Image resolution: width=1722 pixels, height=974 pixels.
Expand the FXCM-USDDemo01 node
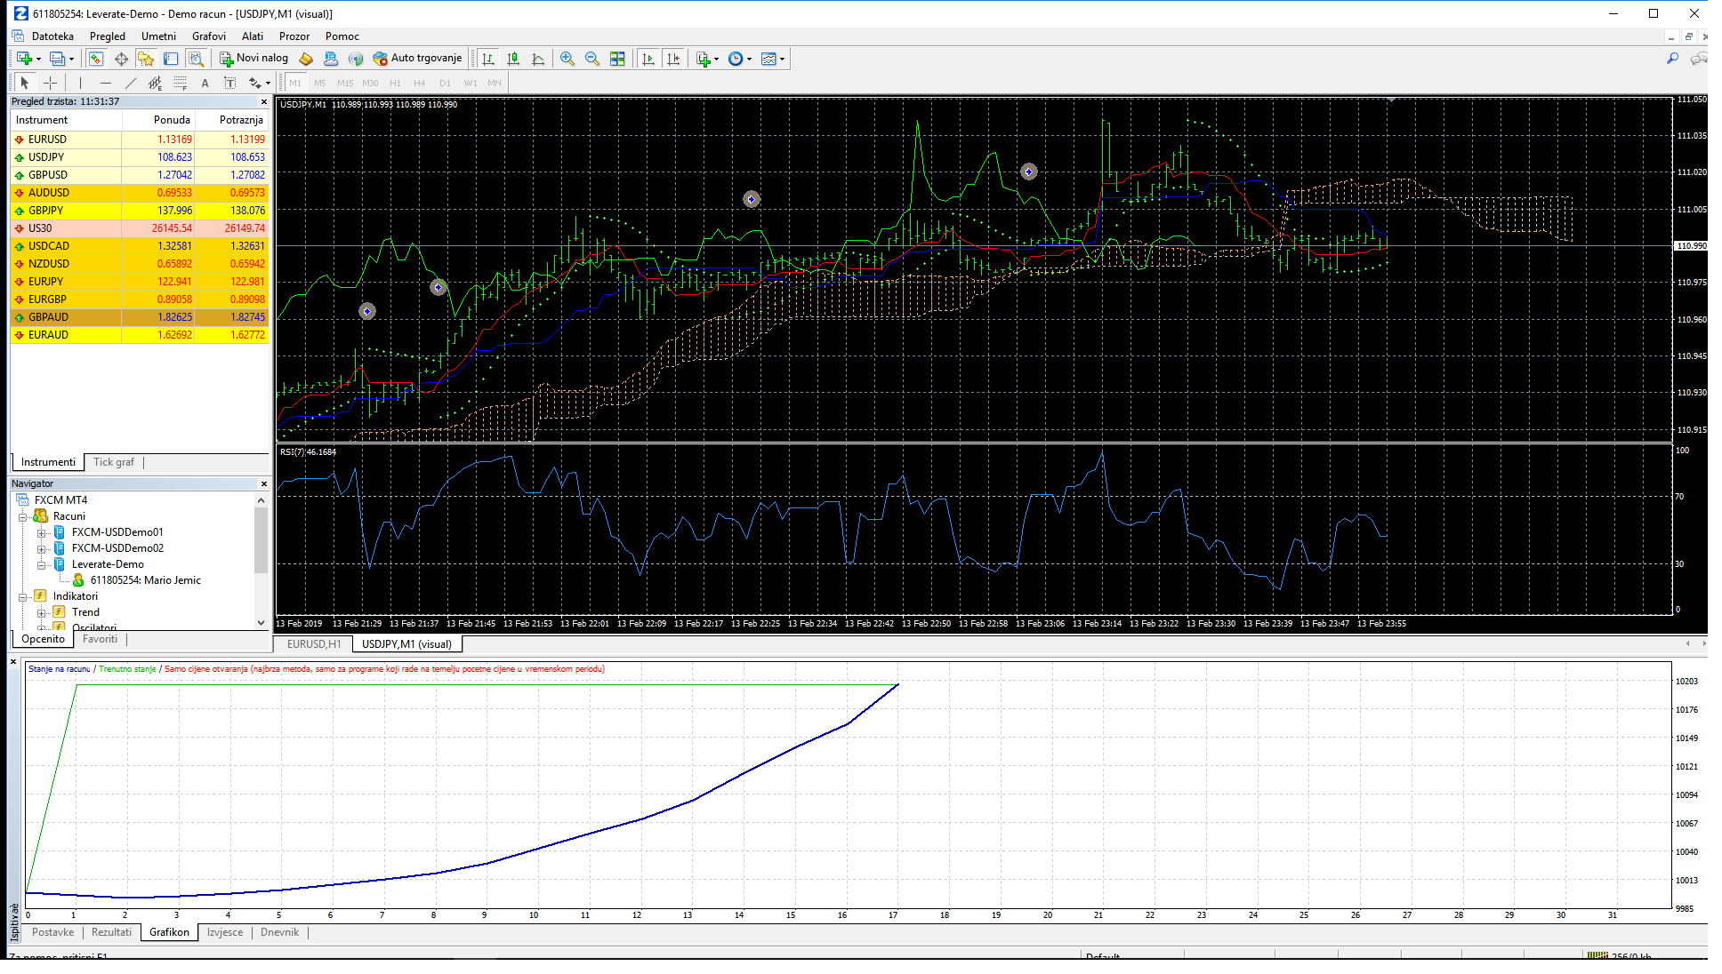click(x=41, y=533)
